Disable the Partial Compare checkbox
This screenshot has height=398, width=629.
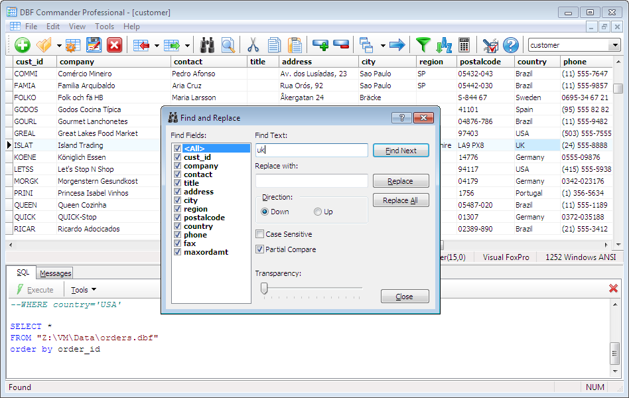pos(260,249)
